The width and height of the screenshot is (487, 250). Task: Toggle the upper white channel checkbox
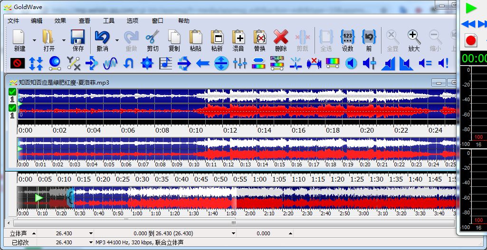pos(12,92)
